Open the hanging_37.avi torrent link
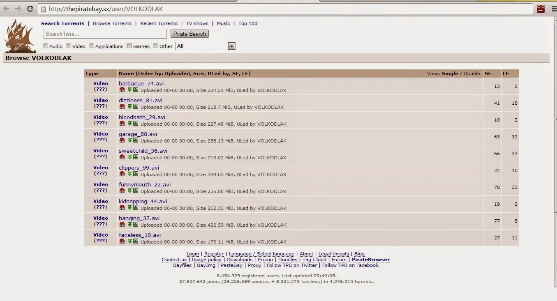Screen dimensions: 557x301 139,218
